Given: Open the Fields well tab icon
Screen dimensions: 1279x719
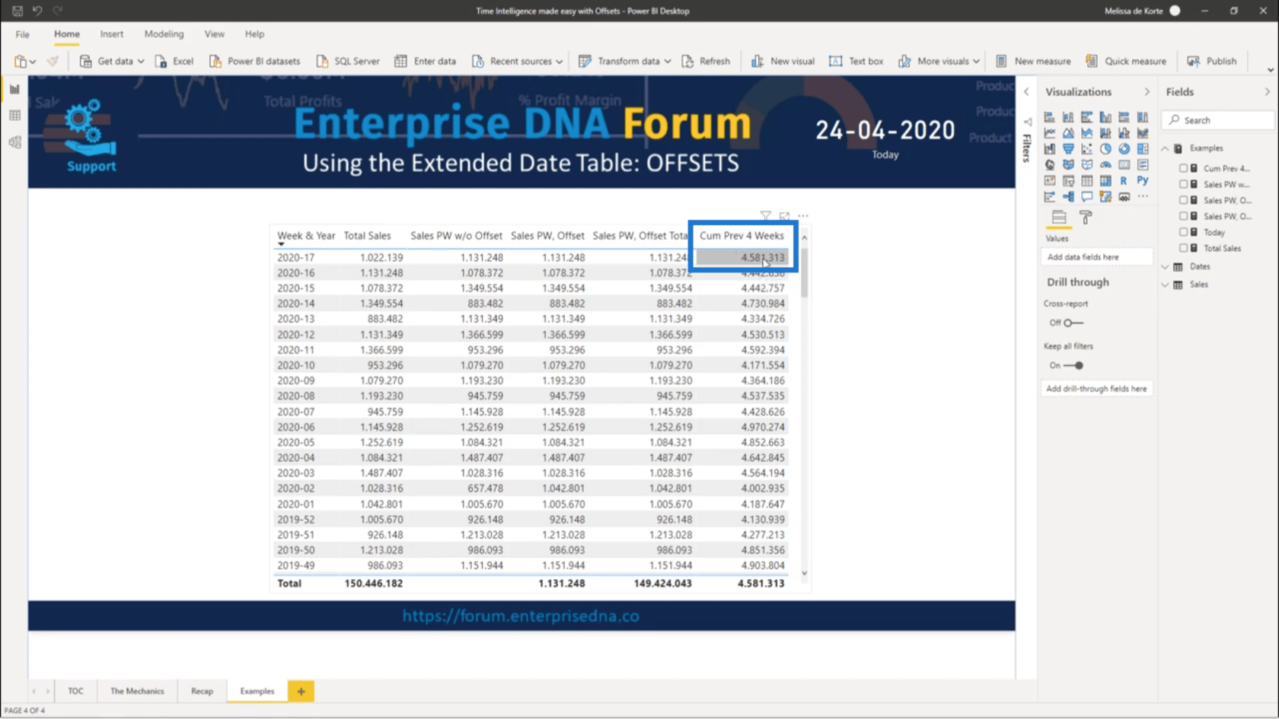Looking at the screenshot, I should [1059, 218].
